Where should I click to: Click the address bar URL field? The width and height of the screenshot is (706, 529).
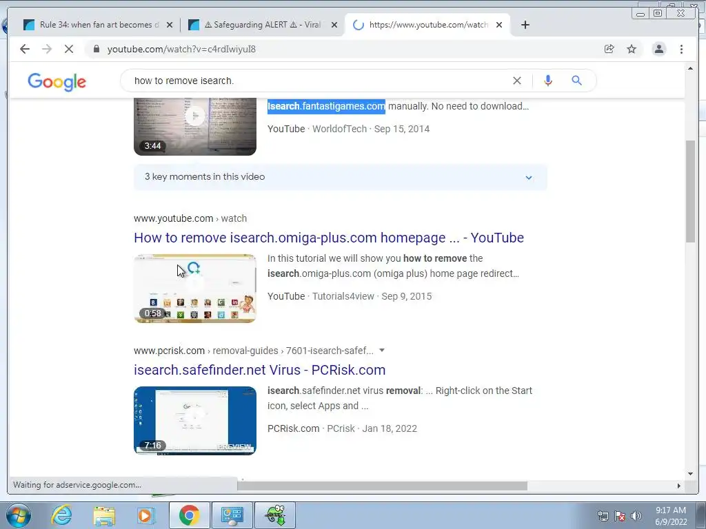click(342, 49)
